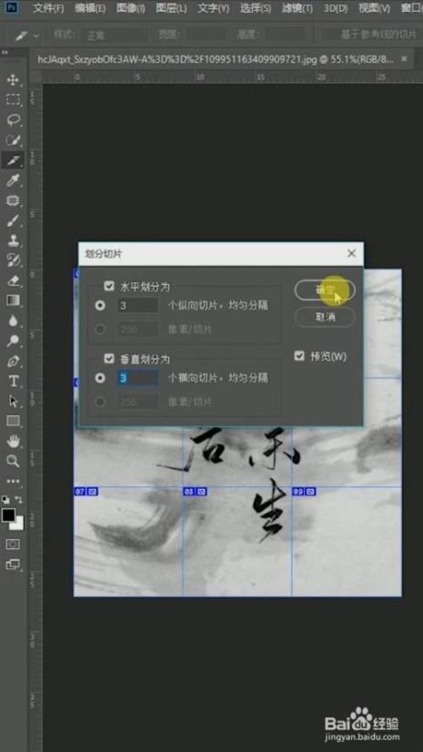The width and height of the screenshot is (423, 752).
Task: Select the Slice tool in toolbar
Action: (x=13, y=159)
